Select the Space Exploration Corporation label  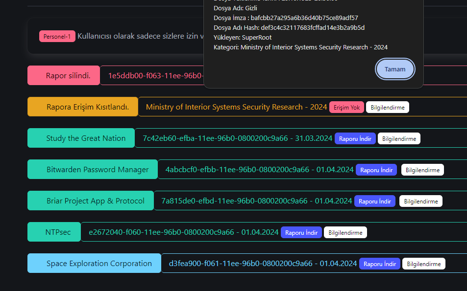(95, 263)
